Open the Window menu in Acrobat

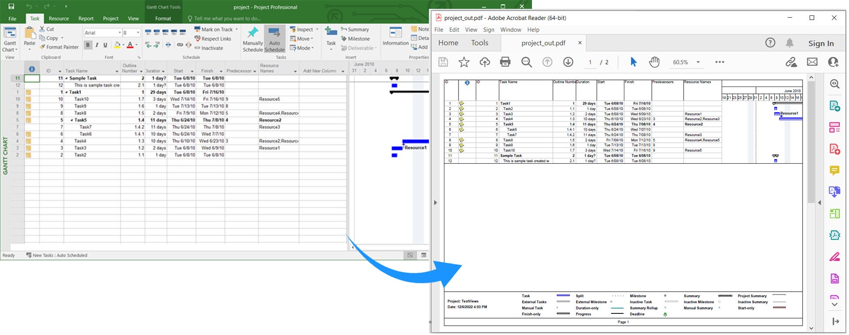[x=510, y=30]
